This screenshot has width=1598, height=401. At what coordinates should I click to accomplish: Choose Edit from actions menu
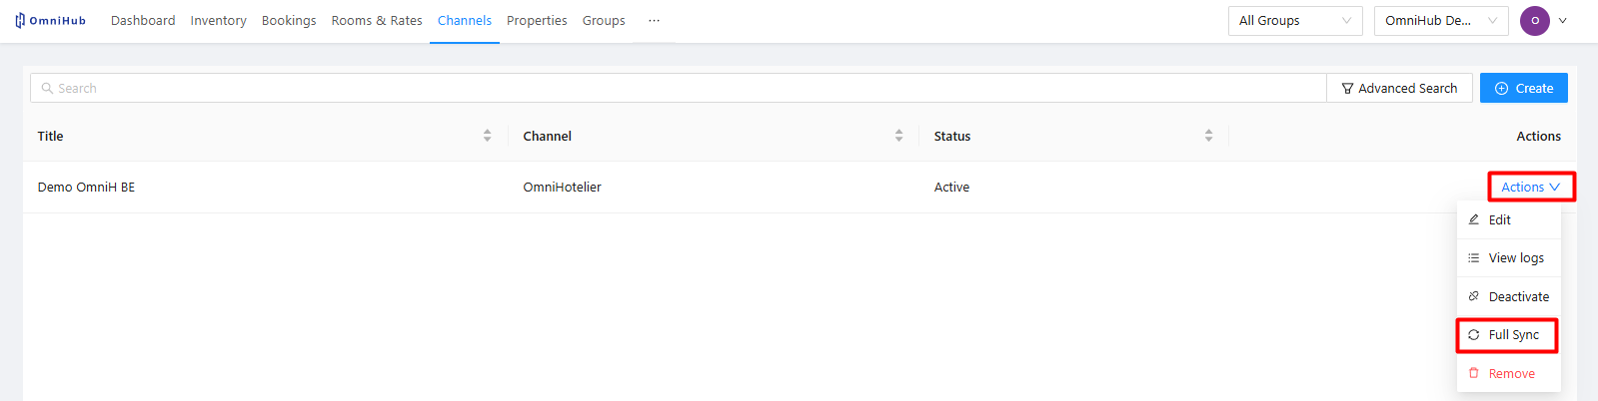tap(1509, 219)
